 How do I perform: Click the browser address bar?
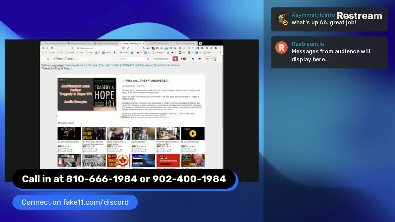(x=99, y=48)
